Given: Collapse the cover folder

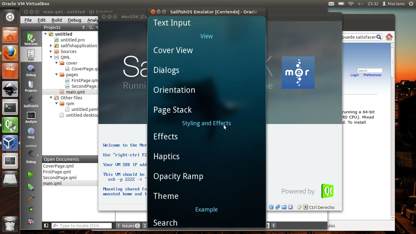Looking at the screenshot, I should click(57, 63).
